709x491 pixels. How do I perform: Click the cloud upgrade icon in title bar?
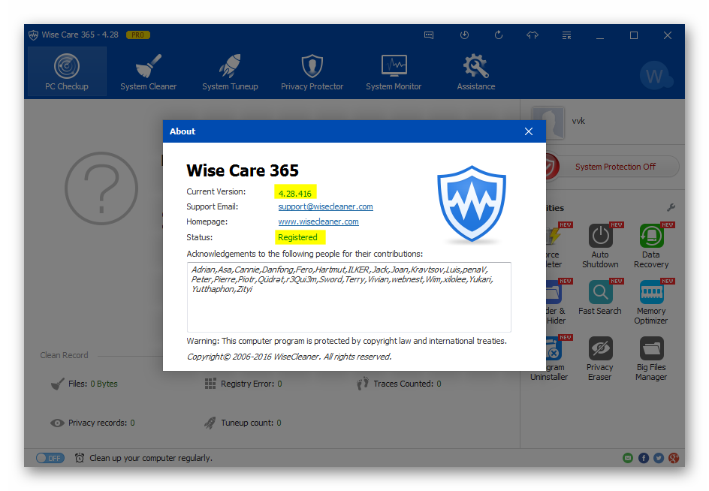click(533, 35)
